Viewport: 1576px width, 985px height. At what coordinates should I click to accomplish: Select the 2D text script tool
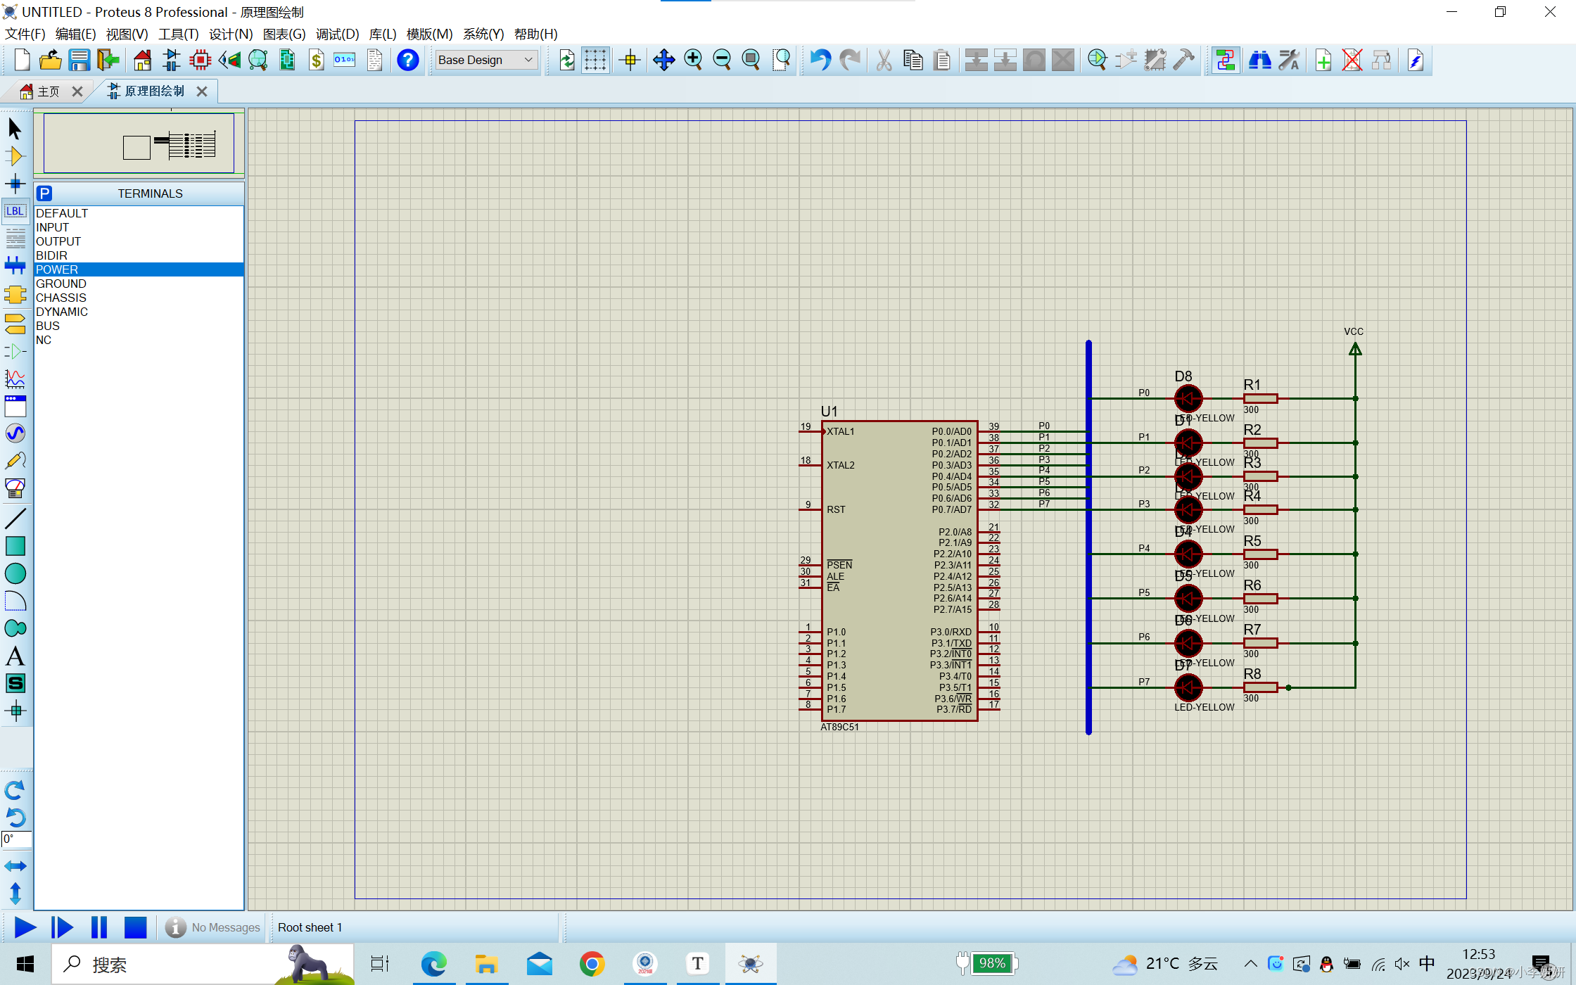[x=15, y=656]
